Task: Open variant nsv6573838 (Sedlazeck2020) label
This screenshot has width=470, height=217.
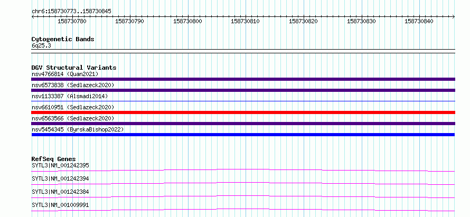Action: (x=73, y=85)
